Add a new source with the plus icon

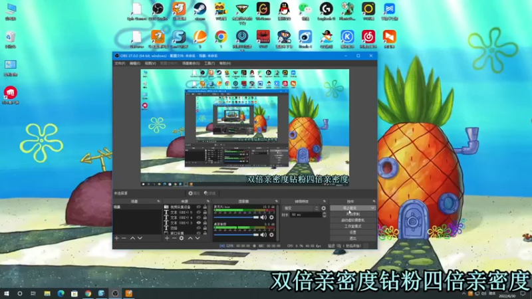[x=167, y=239]
